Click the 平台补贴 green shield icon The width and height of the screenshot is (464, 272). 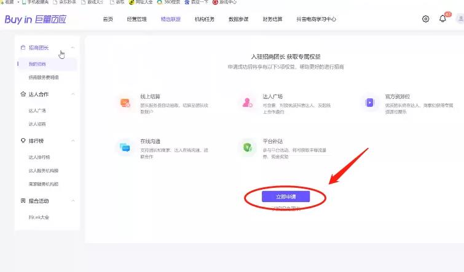click(x=248, y=147)
